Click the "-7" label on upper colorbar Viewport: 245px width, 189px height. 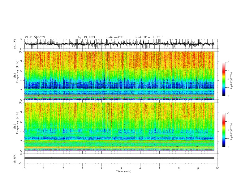pos(228,96)
